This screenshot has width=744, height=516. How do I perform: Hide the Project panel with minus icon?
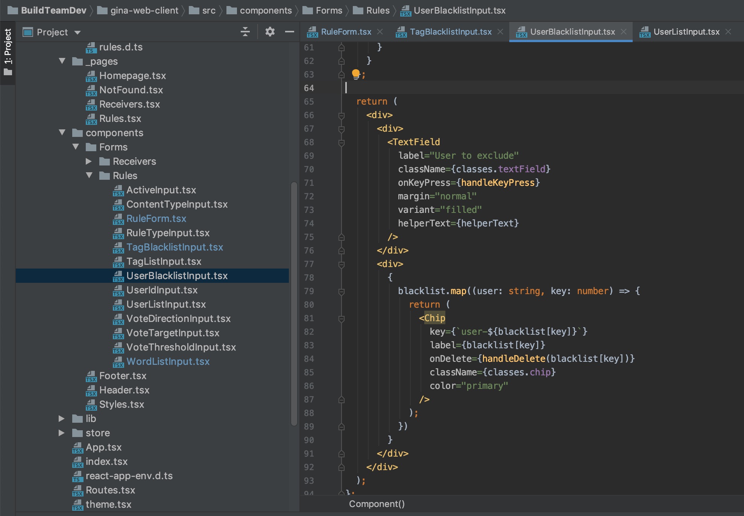pyautogui.click(x=289, y=32)
